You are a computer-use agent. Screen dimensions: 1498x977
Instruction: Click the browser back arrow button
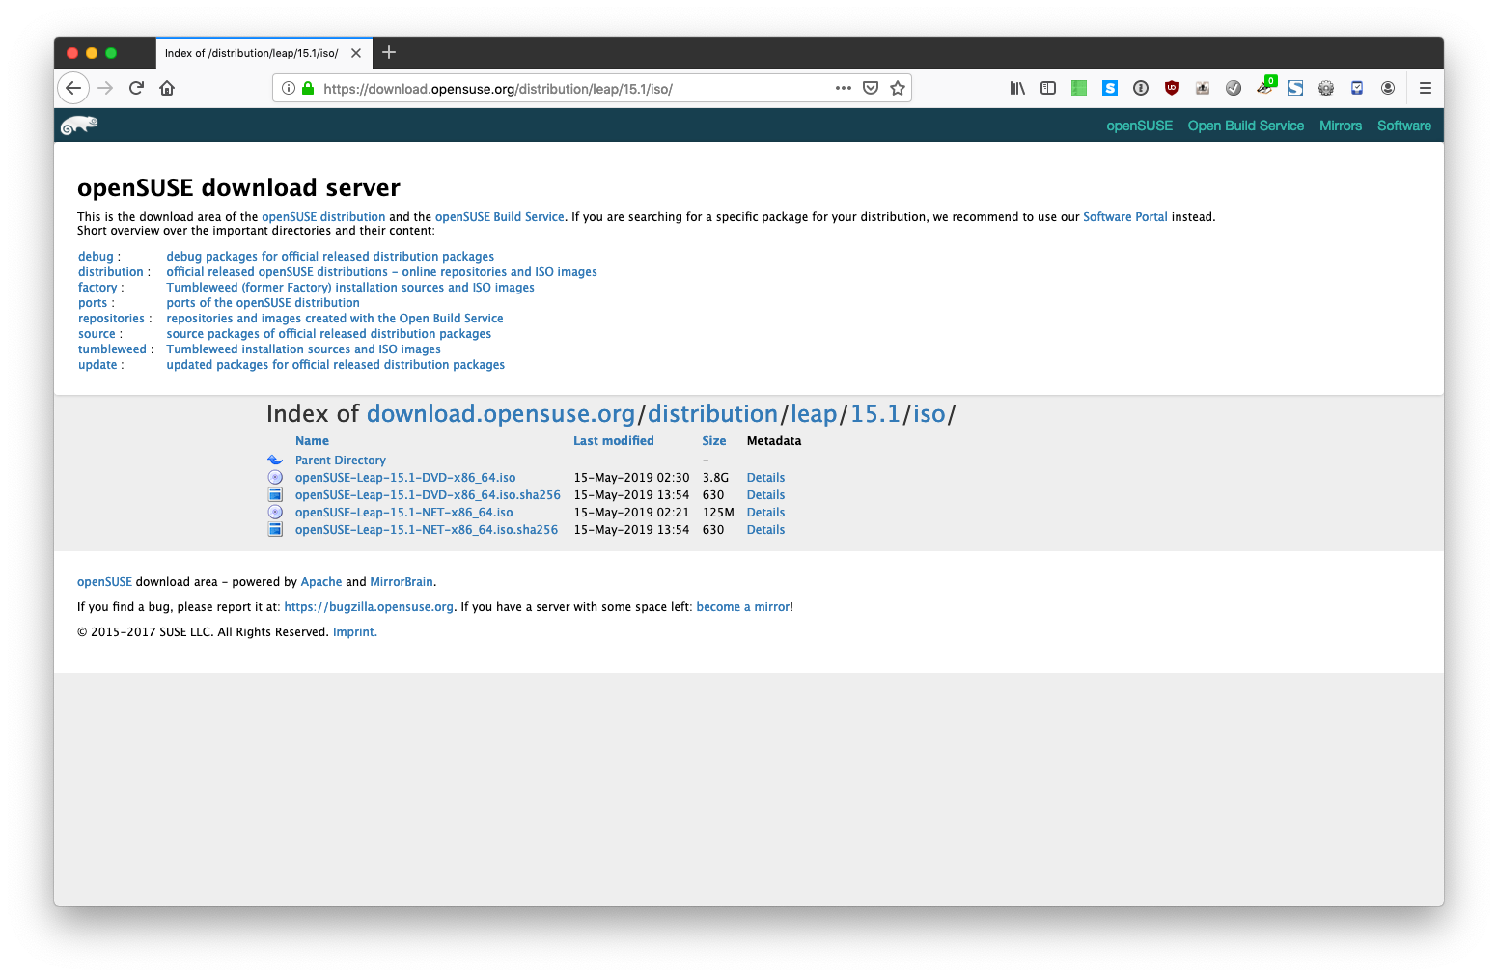pos(73,88)
